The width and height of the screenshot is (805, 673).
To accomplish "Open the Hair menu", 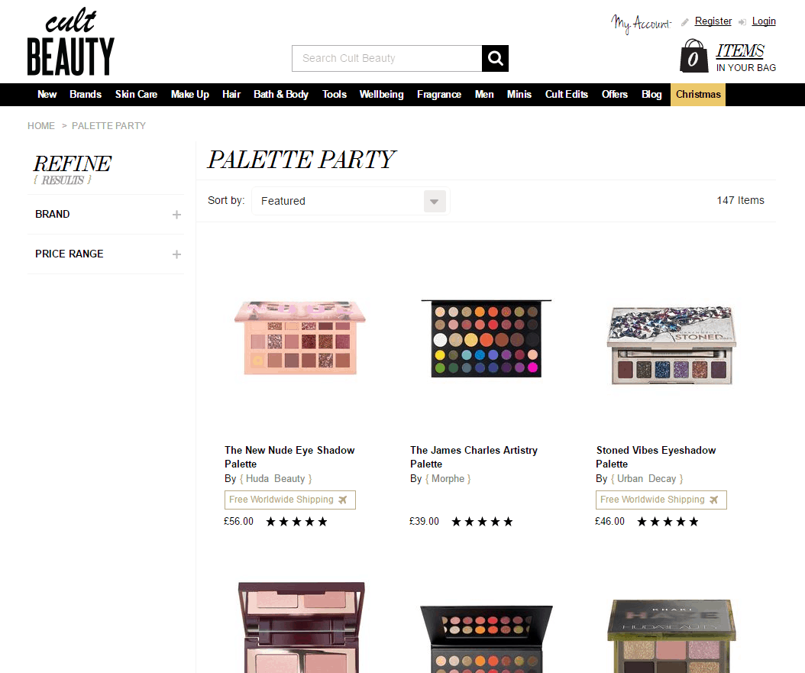I will pos(231,95).
